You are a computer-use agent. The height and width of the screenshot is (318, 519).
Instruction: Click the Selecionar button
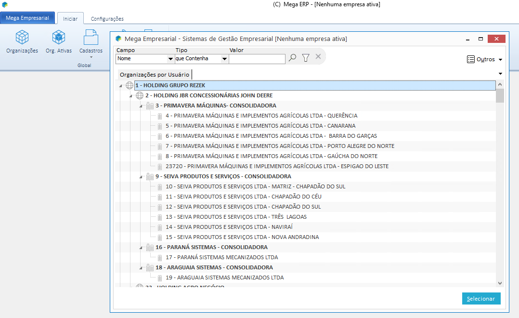click(481, 298)
